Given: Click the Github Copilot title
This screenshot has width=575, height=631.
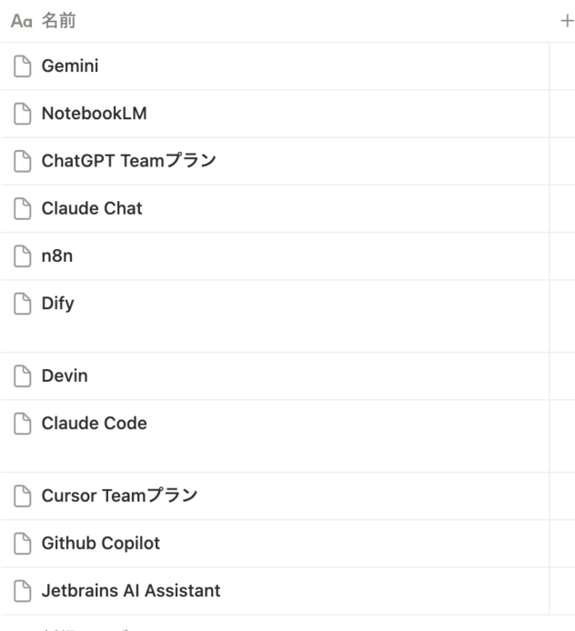Looking at the screenshot, I should point(101,544).
